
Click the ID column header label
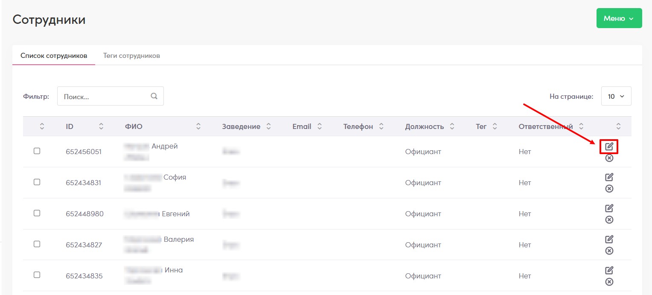70,126
